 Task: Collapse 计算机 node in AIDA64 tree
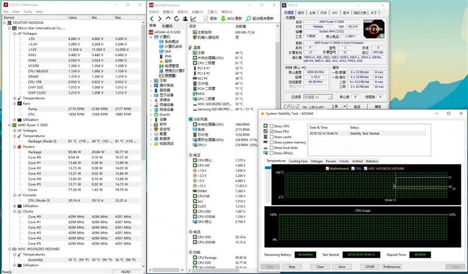(x=151, y=37)
